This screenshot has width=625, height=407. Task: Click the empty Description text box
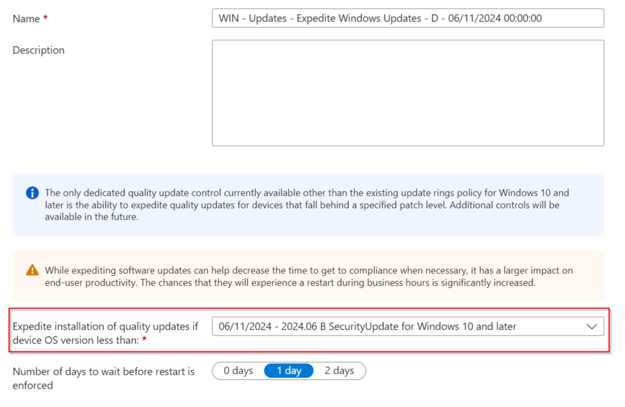[x=408, y=92]
